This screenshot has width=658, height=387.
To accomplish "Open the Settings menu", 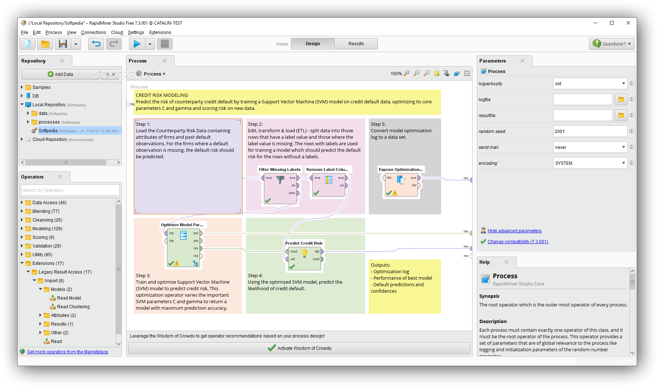I will point(136,33).
